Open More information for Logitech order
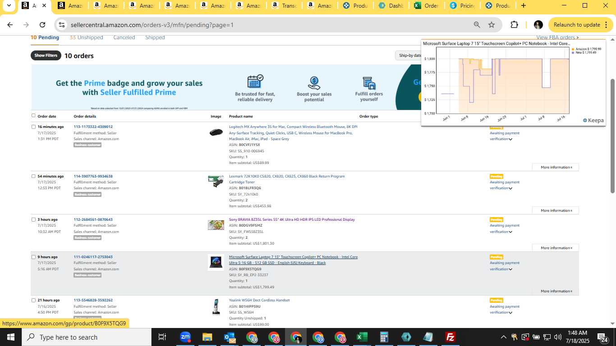The image size is (616, 346). (556, 167)
